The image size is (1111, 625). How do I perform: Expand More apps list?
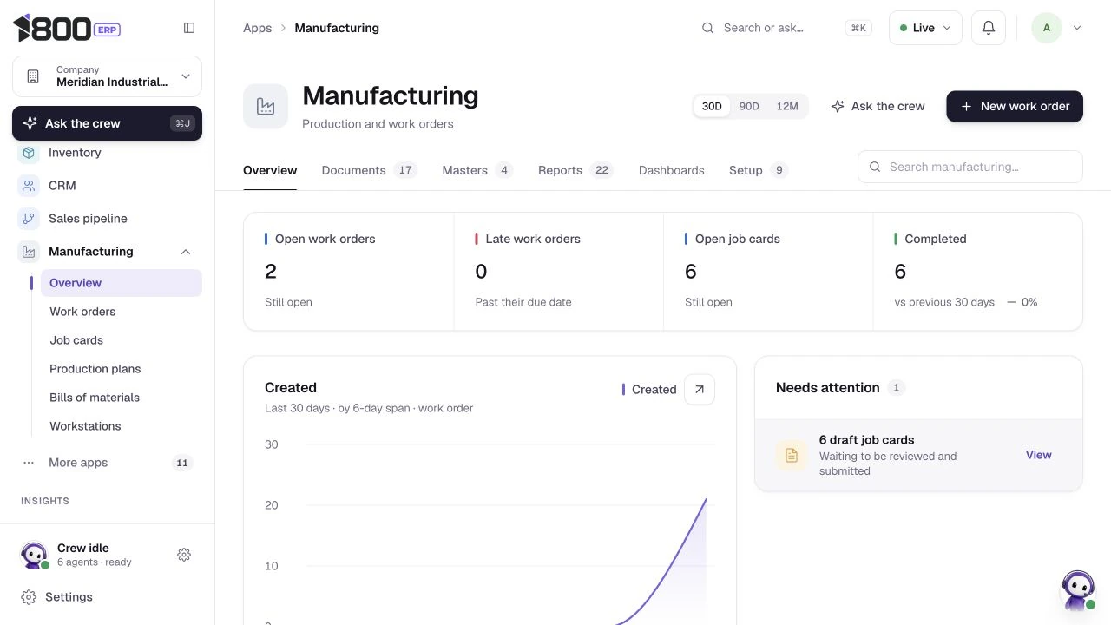(x=107, y=463)
